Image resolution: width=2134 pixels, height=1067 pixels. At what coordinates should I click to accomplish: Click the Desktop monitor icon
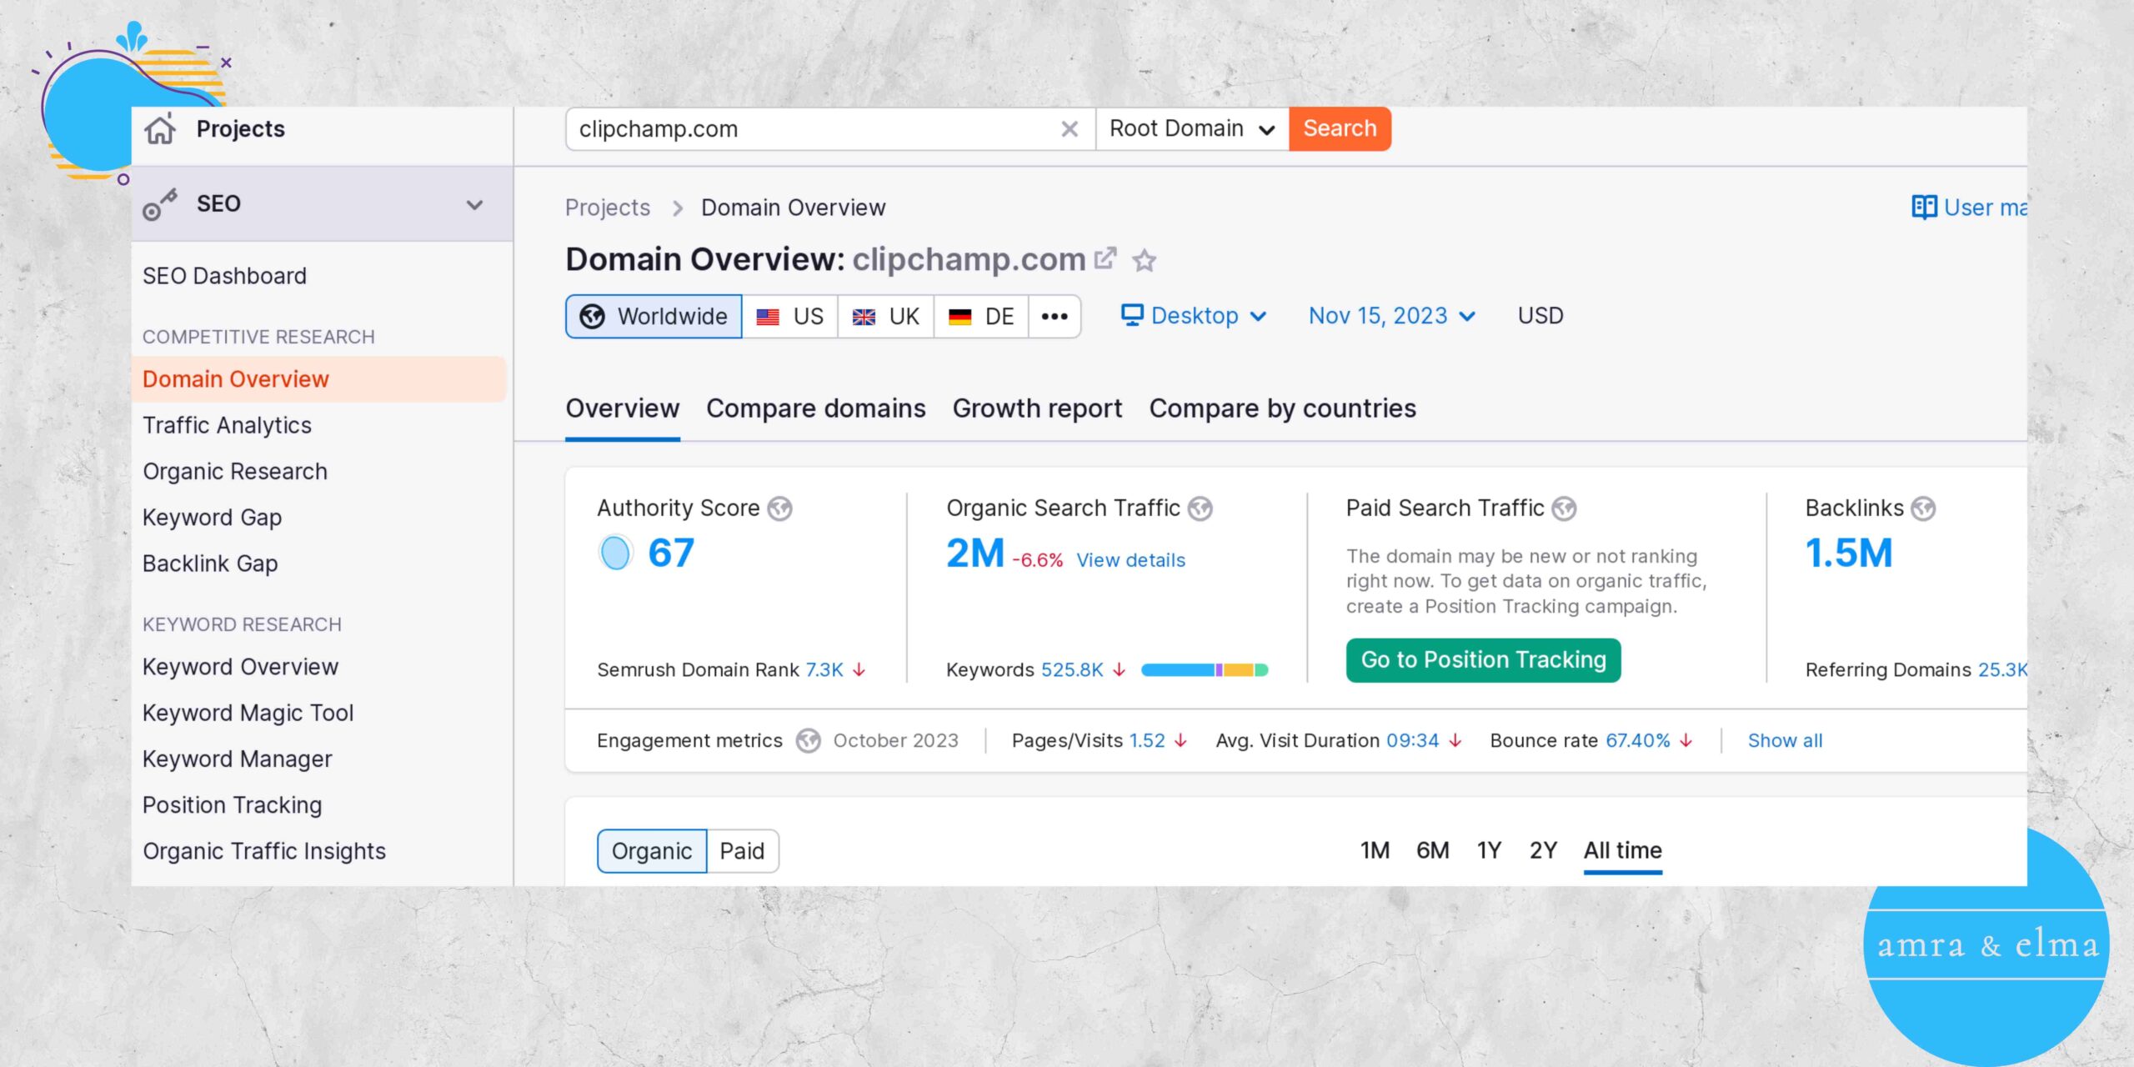(1132, 315)
